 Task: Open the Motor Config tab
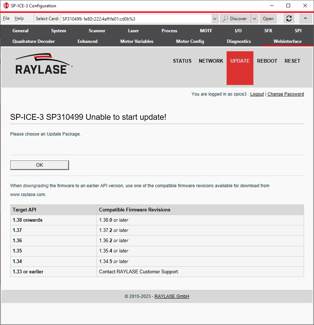pyautogui.click(x=190, y=41)
